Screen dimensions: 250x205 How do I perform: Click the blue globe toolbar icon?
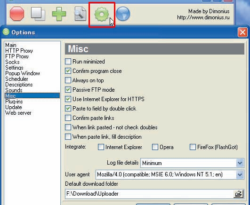tap(123, 14)
